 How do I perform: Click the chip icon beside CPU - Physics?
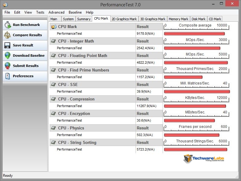[53, 128]
